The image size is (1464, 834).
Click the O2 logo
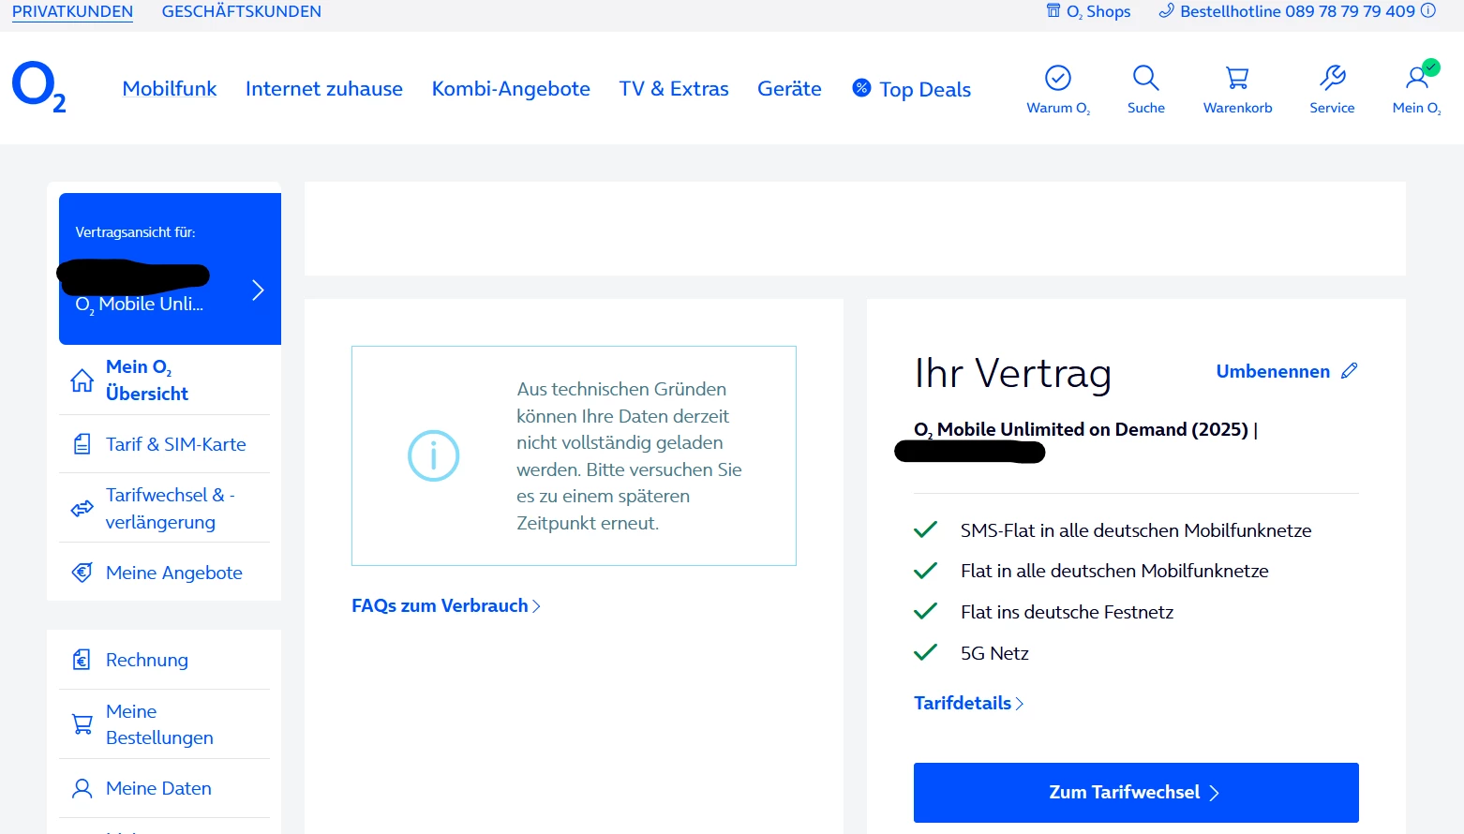[x=38, y=87]
